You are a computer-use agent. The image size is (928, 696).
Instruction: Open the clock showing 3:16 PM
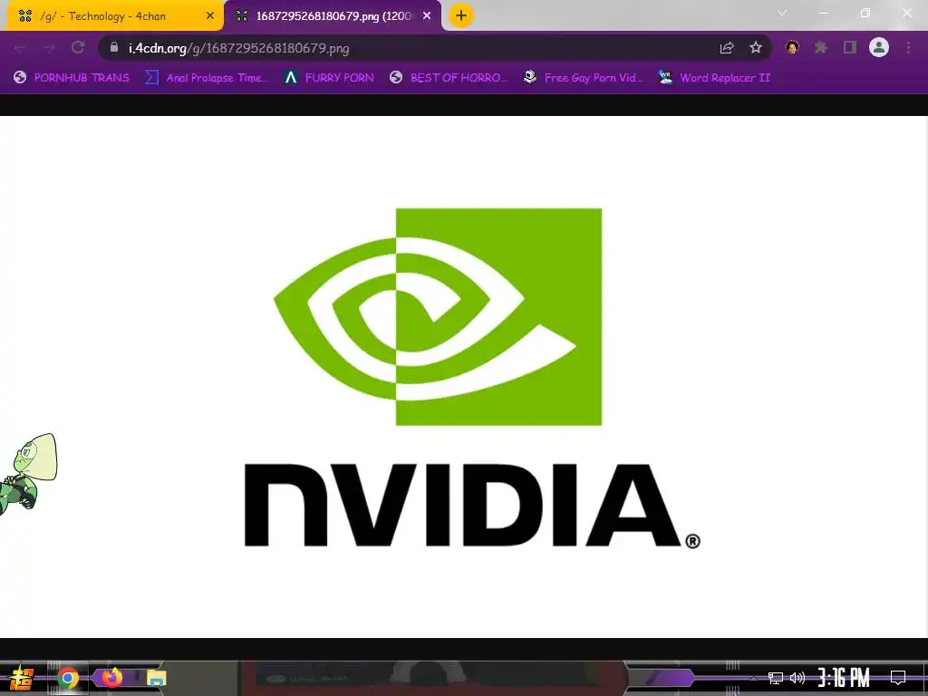click(844, 678)
